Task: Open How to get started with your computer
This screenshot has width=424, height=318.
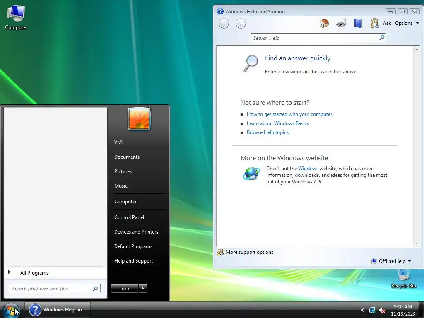Action: pyautogui.click(x=289, y=114)
